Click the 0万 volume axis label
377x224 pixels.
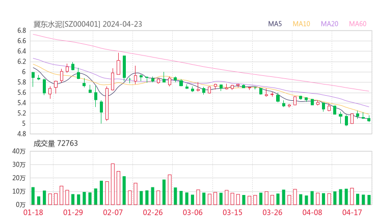pos(21,205)
